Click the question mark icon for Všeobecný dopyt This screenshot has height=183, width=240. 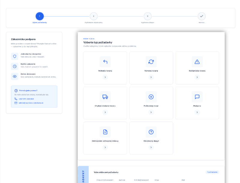pos(151,132)
